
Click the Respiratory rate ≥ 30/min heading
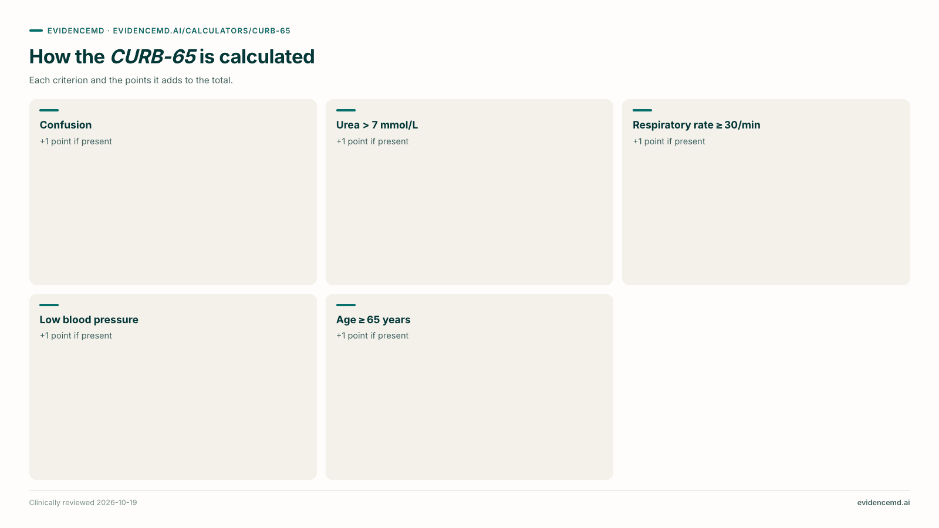[x=697, y=125]
